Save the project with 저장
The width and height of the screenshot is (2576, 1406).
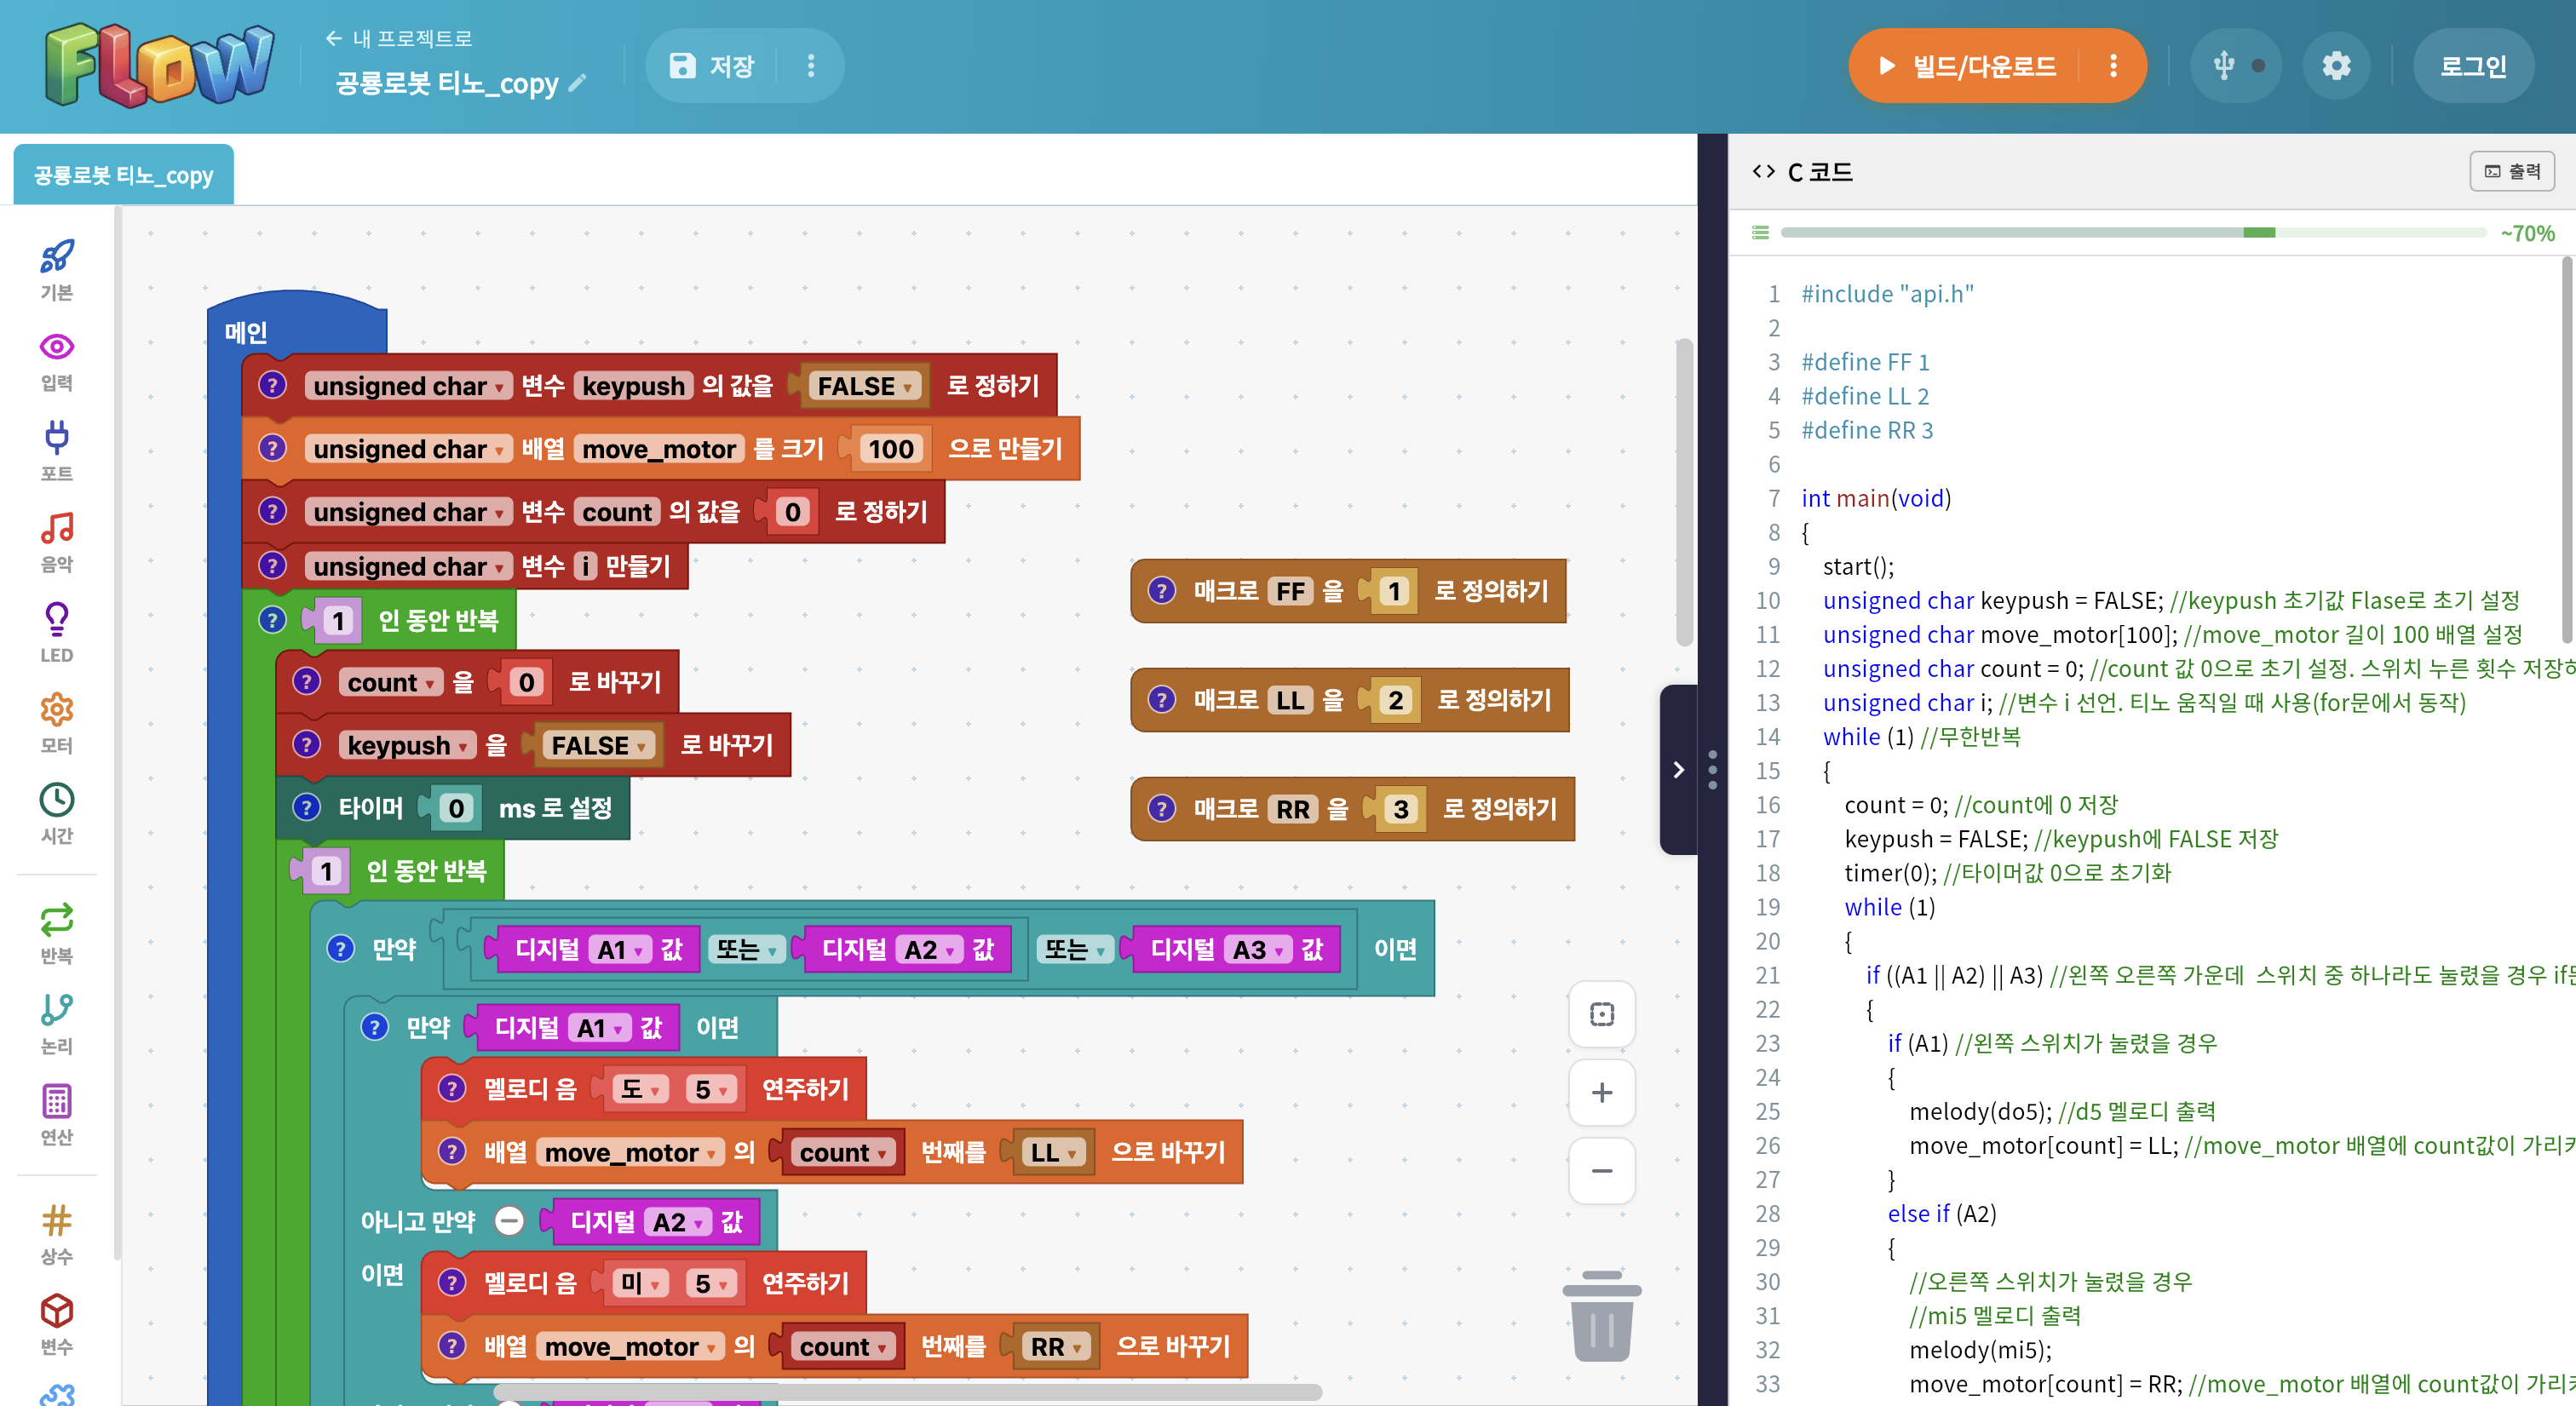coord(712,66)
